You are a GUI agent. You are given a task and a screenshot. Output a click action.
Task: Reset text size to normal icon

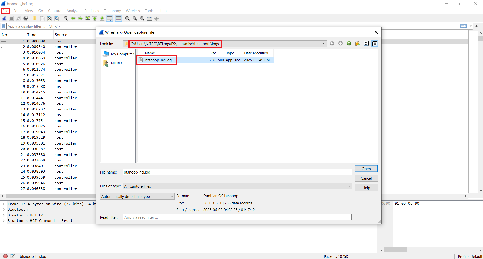[x=142, y=18]
